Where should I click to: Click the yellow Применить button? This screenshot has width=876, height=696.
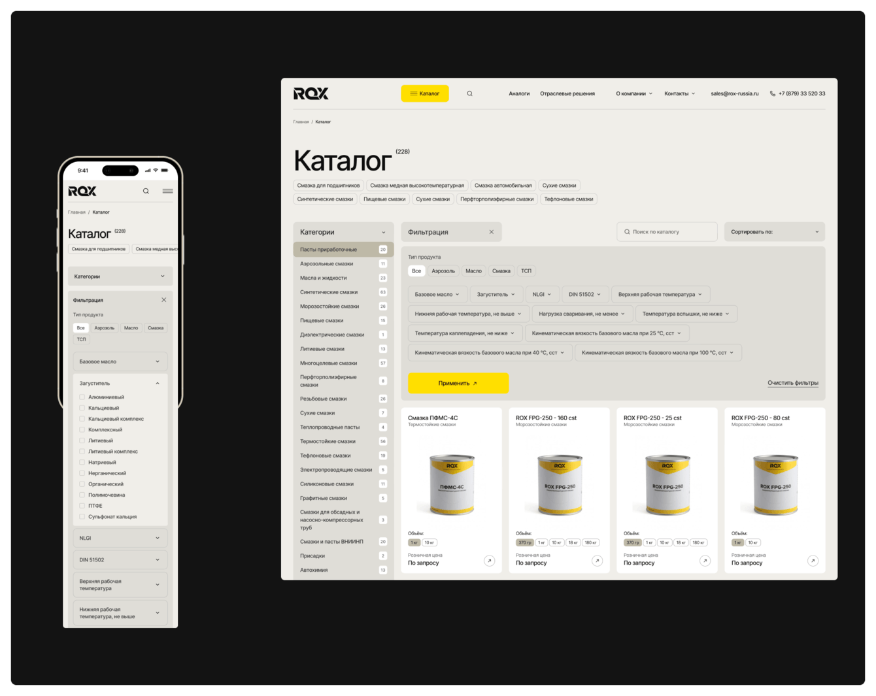pos(458,383)
